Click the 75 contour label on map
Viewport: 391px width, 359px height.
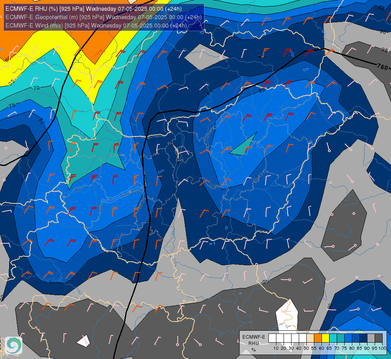pos(12,106)
